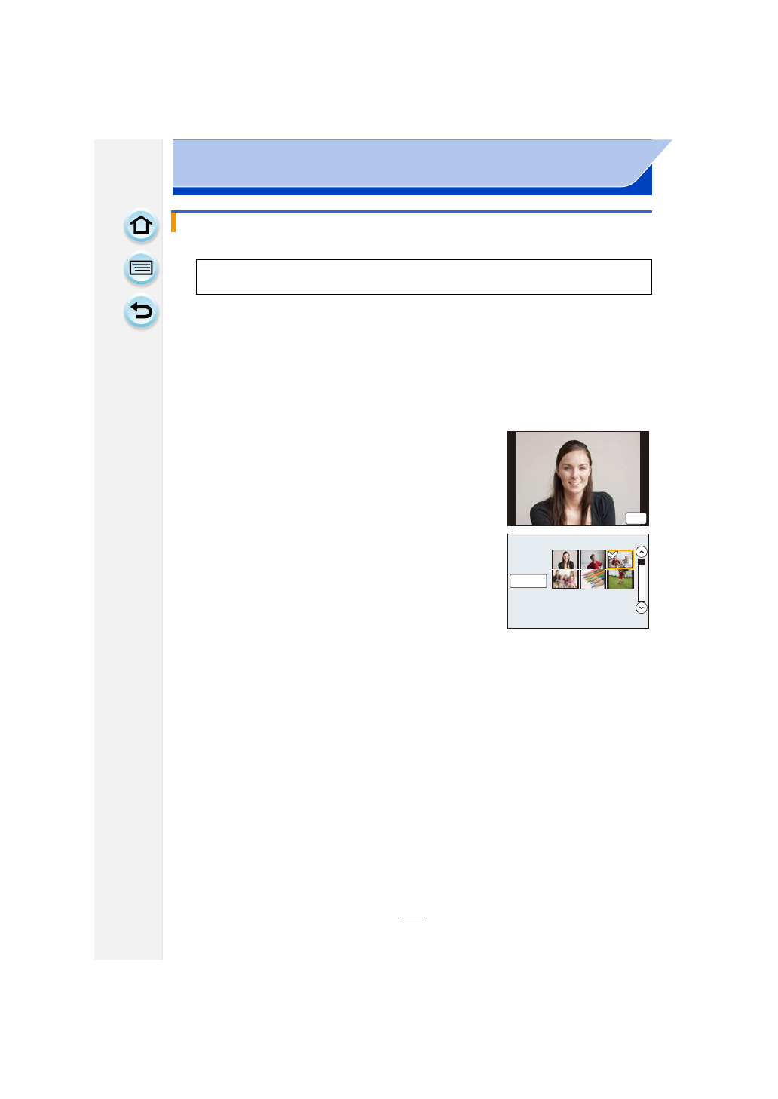Click the large portrait photo of woman
Image resolution: width=778 pixels, height=1099 pixels.
[x=578, y=479]
